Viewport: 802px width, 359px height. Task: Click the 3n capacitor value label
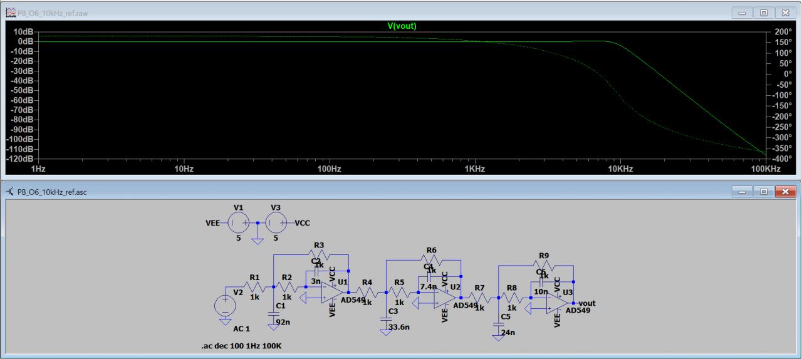point(316,281)
